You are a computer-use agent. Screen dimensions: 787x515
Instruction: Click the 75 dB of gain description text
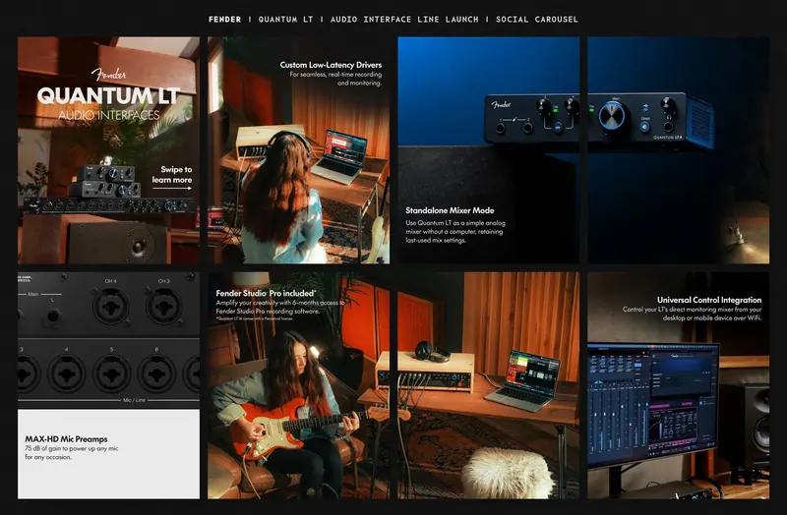(x=72, y=453)
